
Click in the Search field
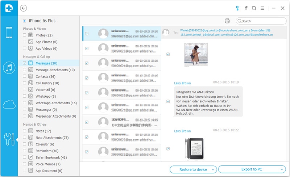tap(261, 21)
